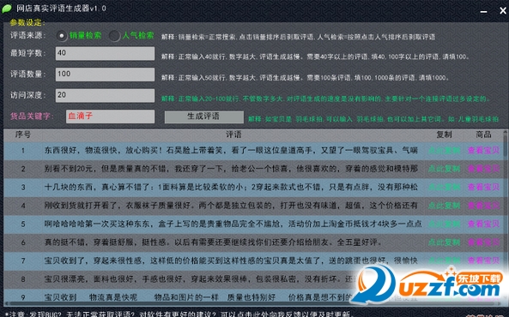Click the green leaf app icon
This screenshot has height=317, width=509.
click(7, 9)
